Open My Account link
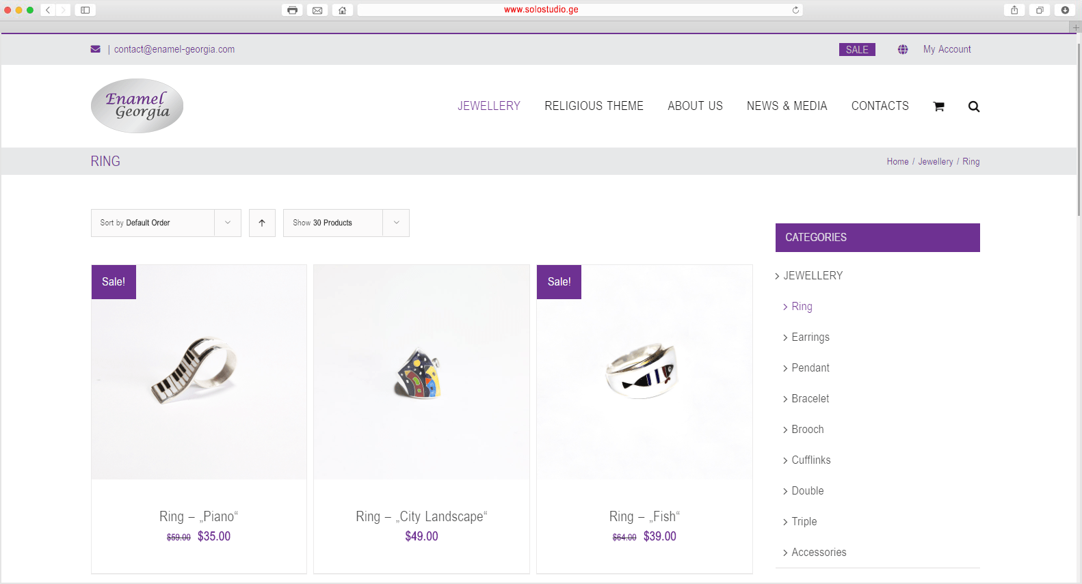The image size is (1082, 584). [947, 49]
